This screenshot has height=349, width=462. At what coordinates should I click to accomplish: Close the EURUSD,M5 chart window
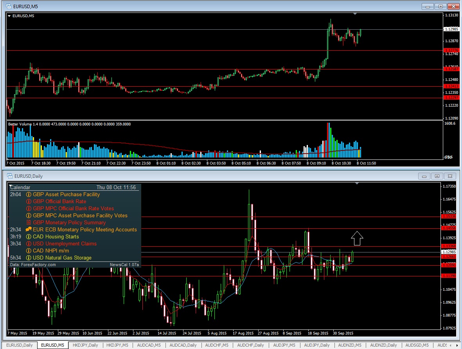(x=453, y=7)
